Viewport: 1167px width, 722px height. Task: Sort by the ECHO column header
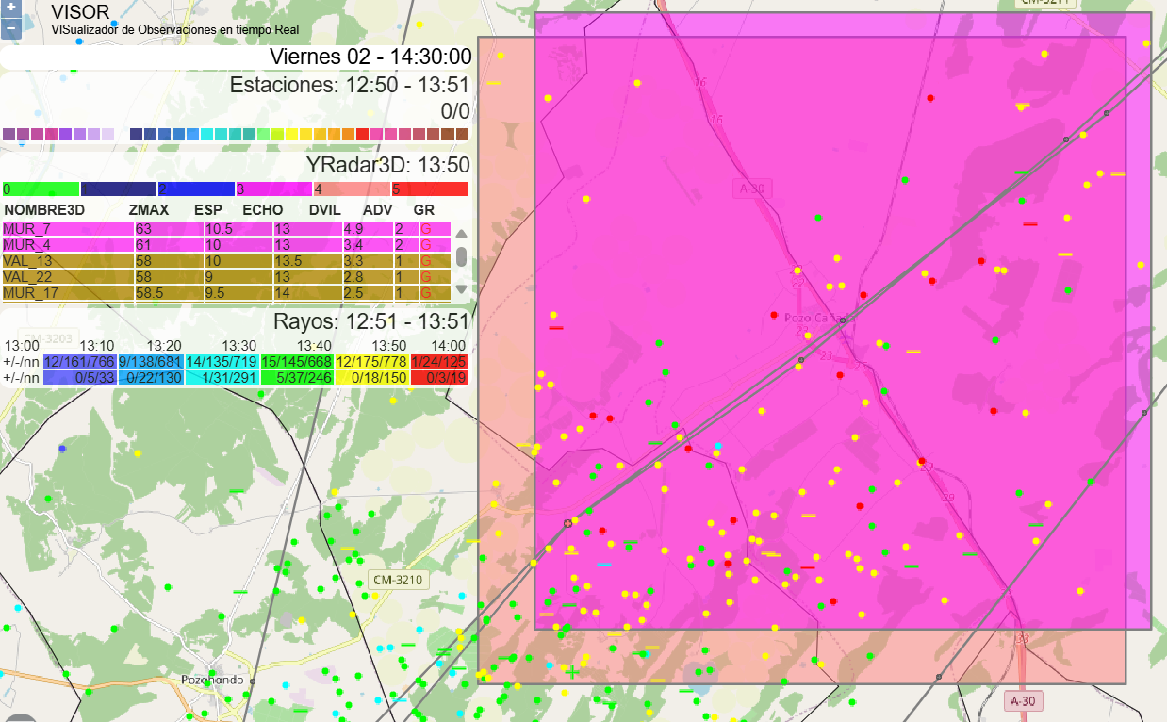263,209
